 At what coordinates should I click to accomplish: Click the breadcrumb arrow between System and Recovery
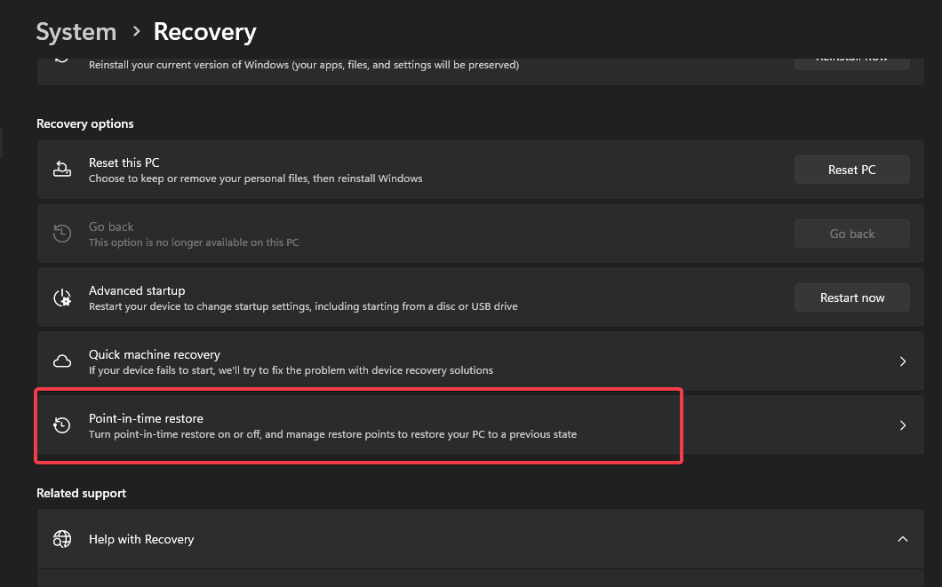click(x=136, y=32)
